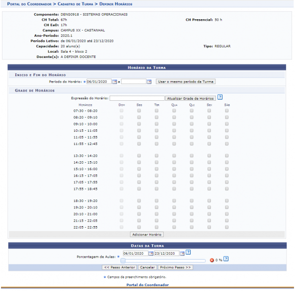Click the Cancelar button
295x291 pixels.
pos(147,267)
